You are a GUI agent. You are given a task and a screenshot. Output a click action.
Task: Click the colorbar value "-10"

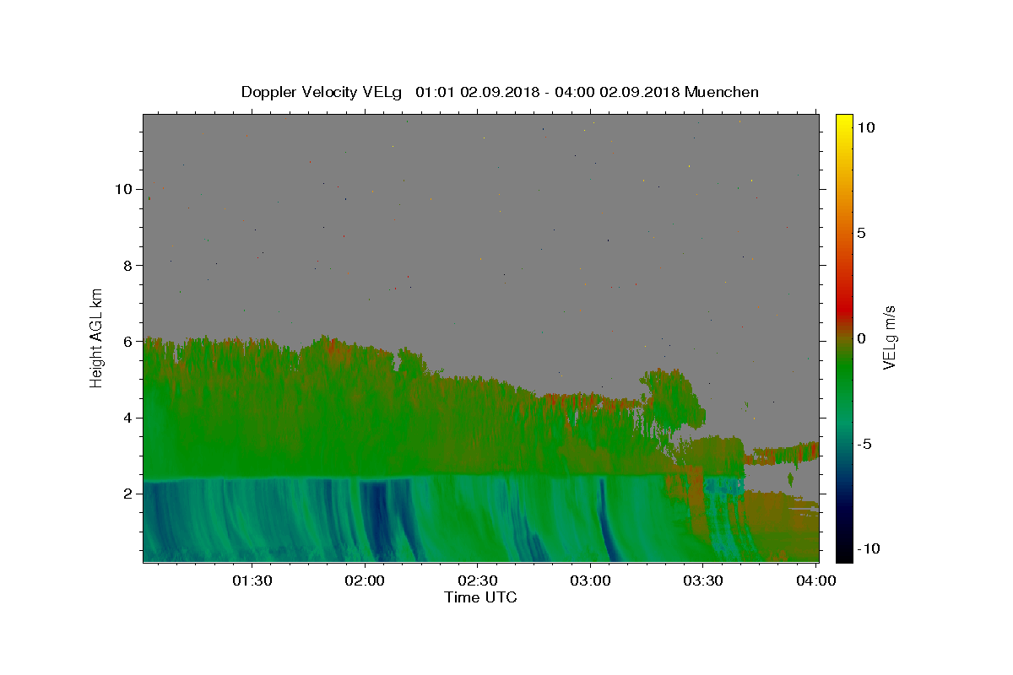869,548
